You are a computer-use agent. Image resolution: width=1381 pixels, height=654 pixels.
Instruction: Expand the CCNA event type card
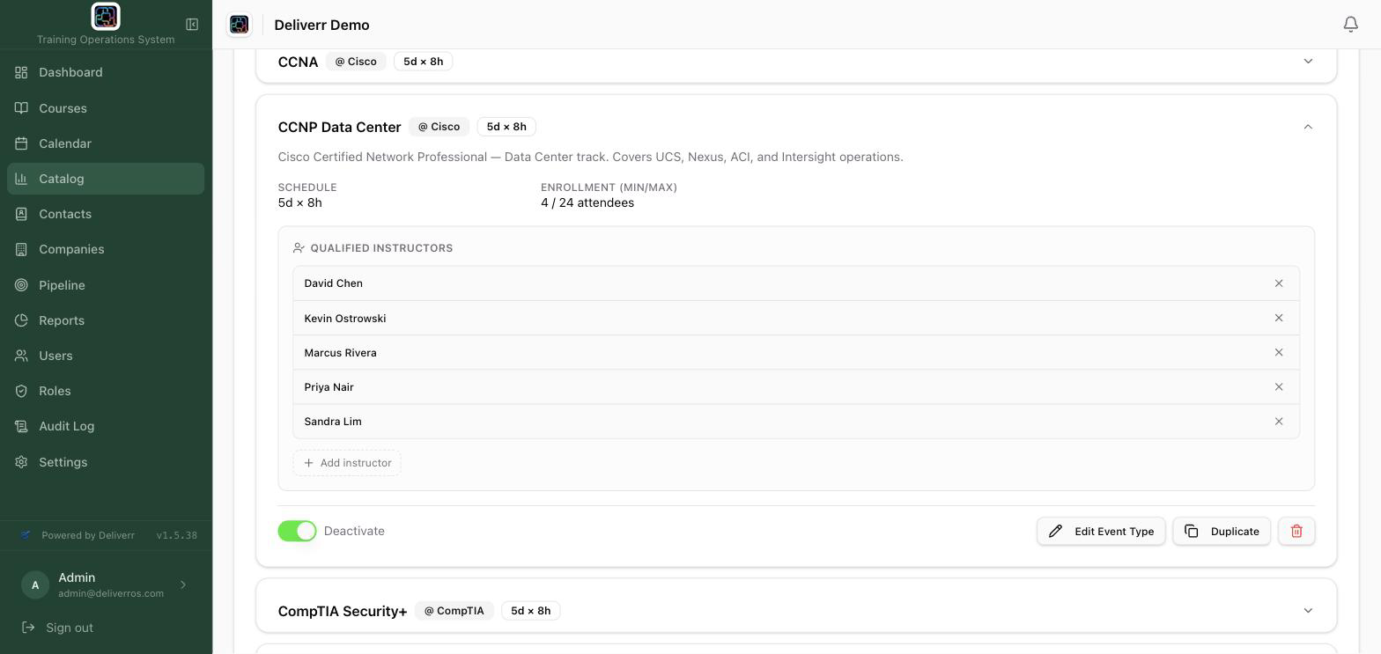pos(1308,62)
